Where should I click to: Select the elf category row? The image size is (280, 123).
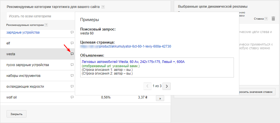point(38,43)
